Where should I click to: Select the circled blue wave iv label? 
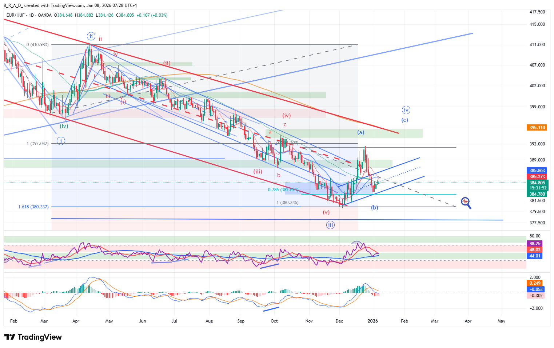point(406,110)
